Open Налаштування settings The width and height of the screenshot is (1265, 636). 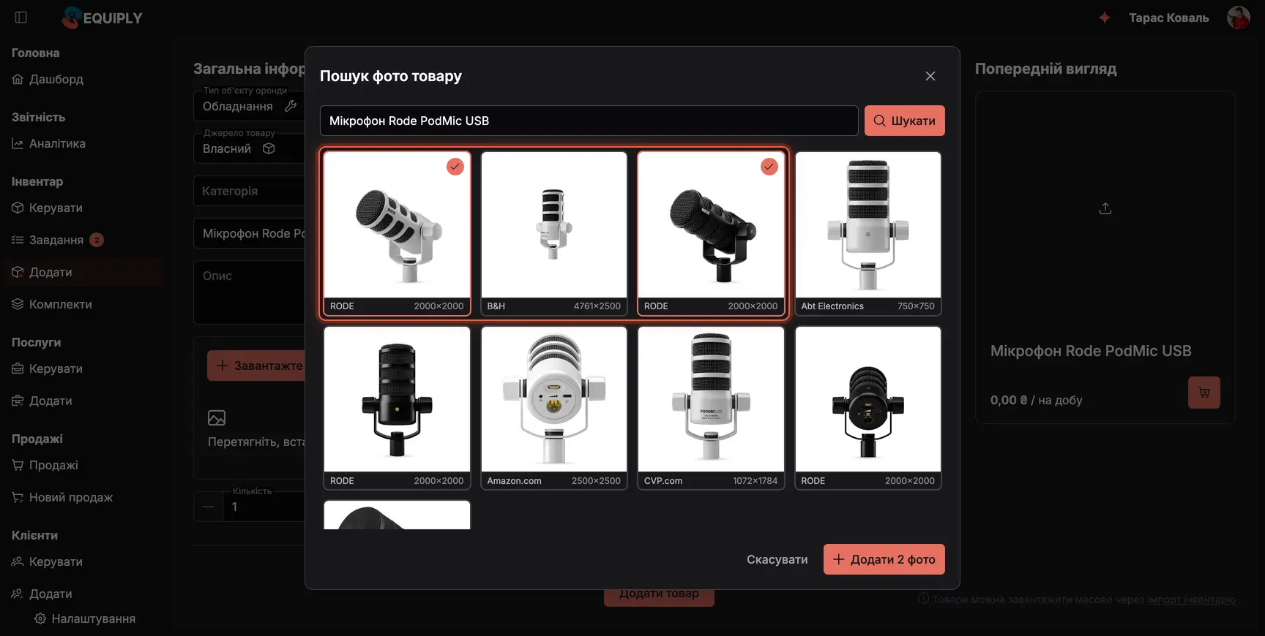pyautogui.click(x=85, y=618)
